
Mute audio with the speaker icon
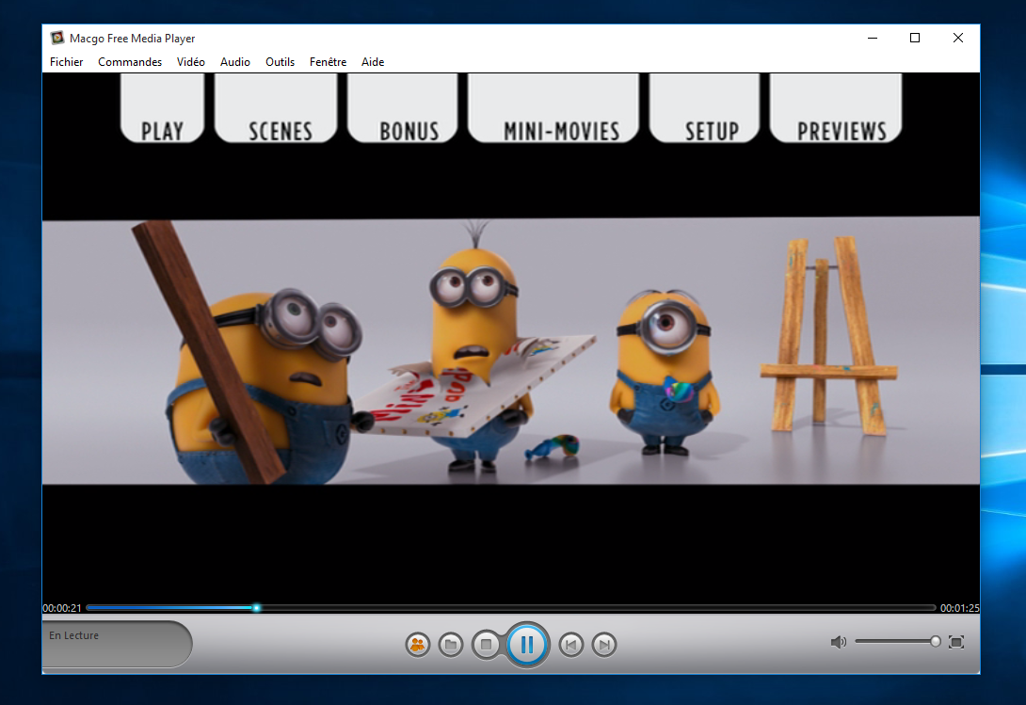[838, 642]
